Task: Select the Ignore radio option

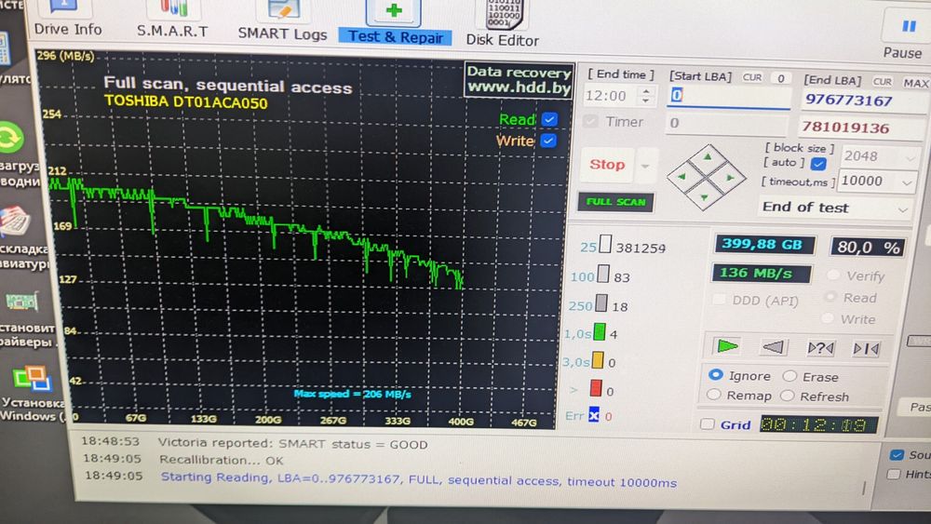Action: pos(715,374)
